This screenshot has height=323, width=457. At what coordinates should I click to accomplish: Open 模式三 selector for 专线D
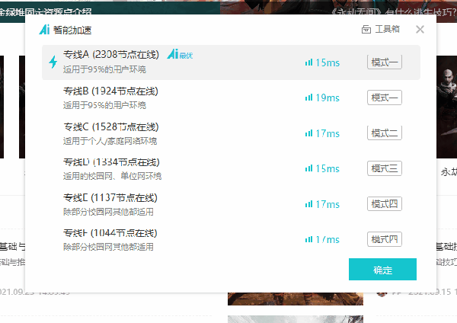(384, 168)
